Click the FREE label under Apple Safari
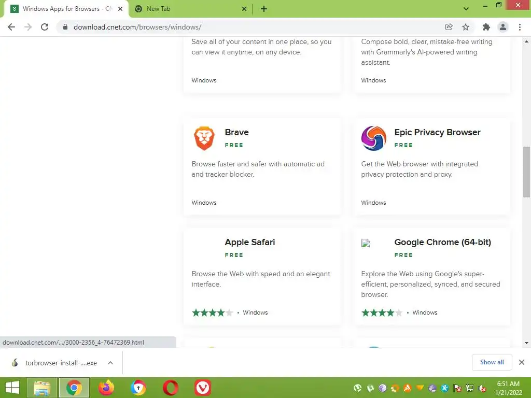The image size is (531, 398). 234,255
